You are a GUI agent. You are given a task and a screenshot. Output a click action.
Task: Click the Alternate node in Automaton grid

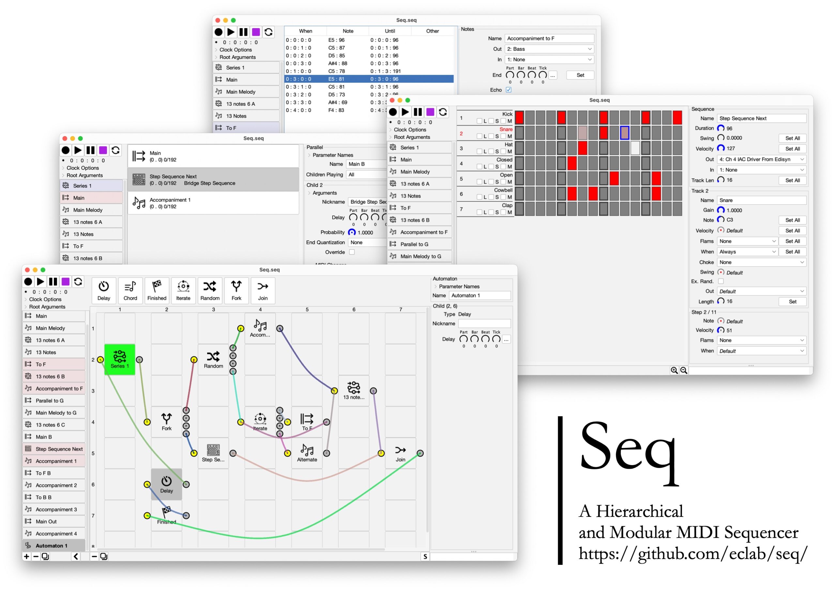tap(307, 453)
